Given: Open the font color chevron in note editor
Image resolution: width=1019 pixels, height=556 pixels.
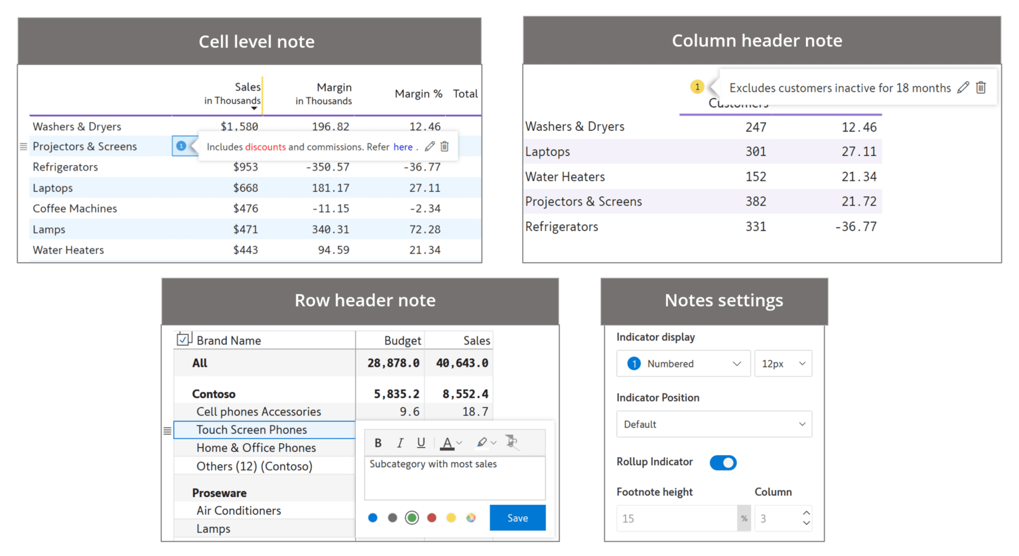Looking at the screenshot, I should [458, 443].
